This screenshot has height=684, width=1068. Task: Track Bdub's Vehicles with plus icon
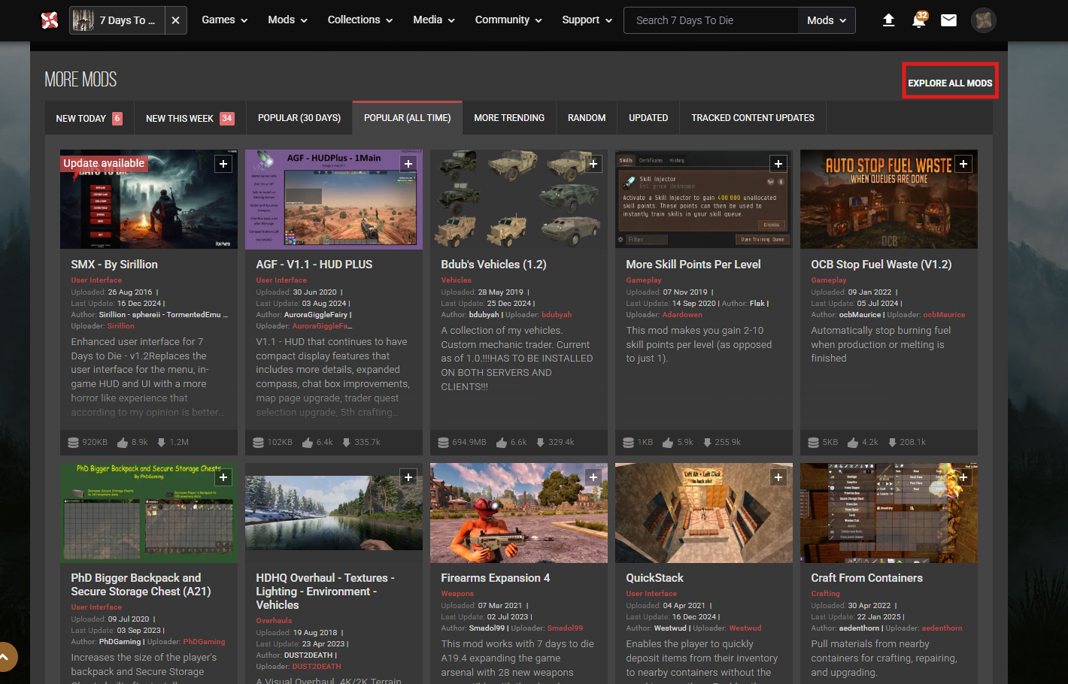click(x=593, y=164)
